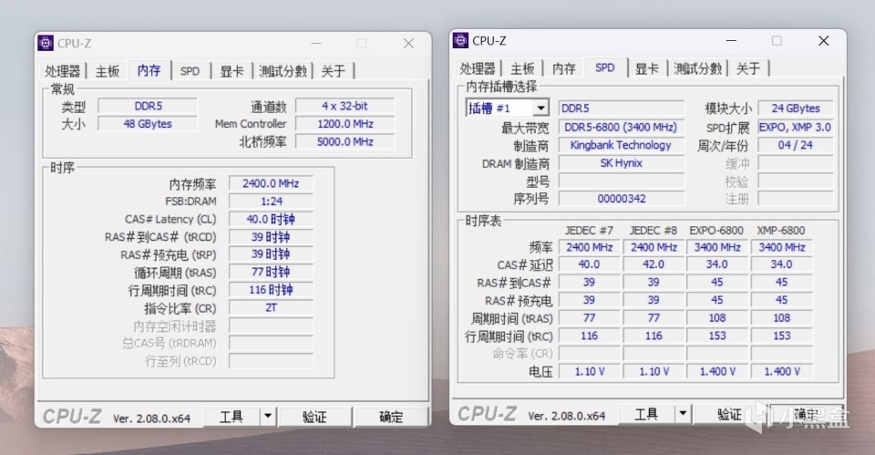Click the 1200.0 MHz Mem Controller value
875x455 pixels.
(x=345, y=123)
